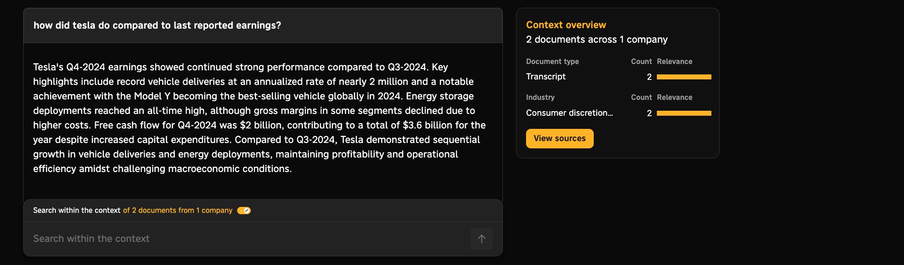The width and height of the screenshot is (904, 265).
Task: Click the Context overview heading
Action: tap(566, 25)
